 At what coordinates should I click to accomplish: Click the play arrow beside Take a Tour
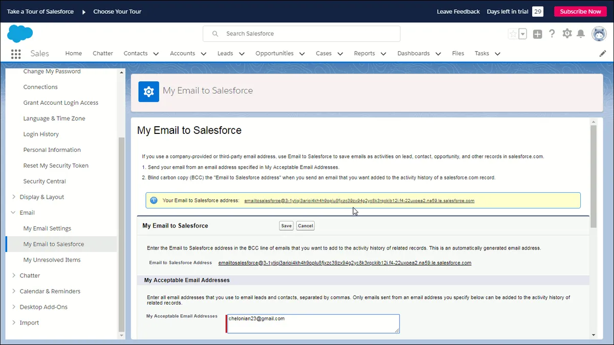(x=84, y=12)
